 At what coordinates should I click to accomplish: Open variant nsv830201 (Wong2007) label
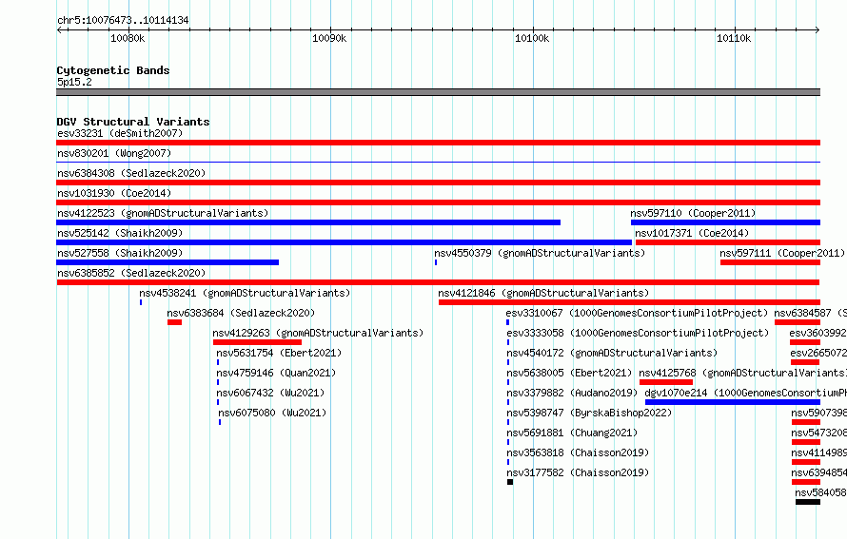coord(114,153)
